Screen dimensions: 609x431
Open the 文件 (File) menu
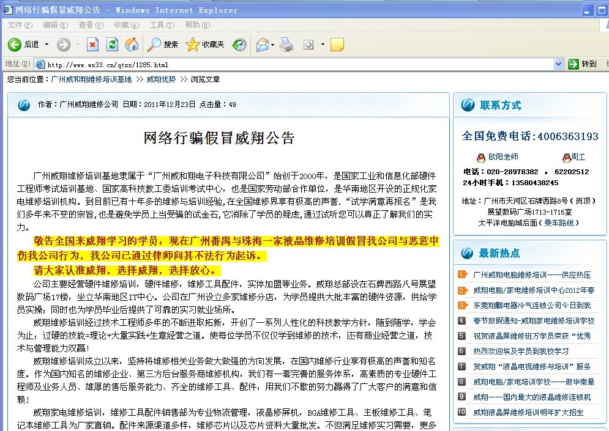20,25
